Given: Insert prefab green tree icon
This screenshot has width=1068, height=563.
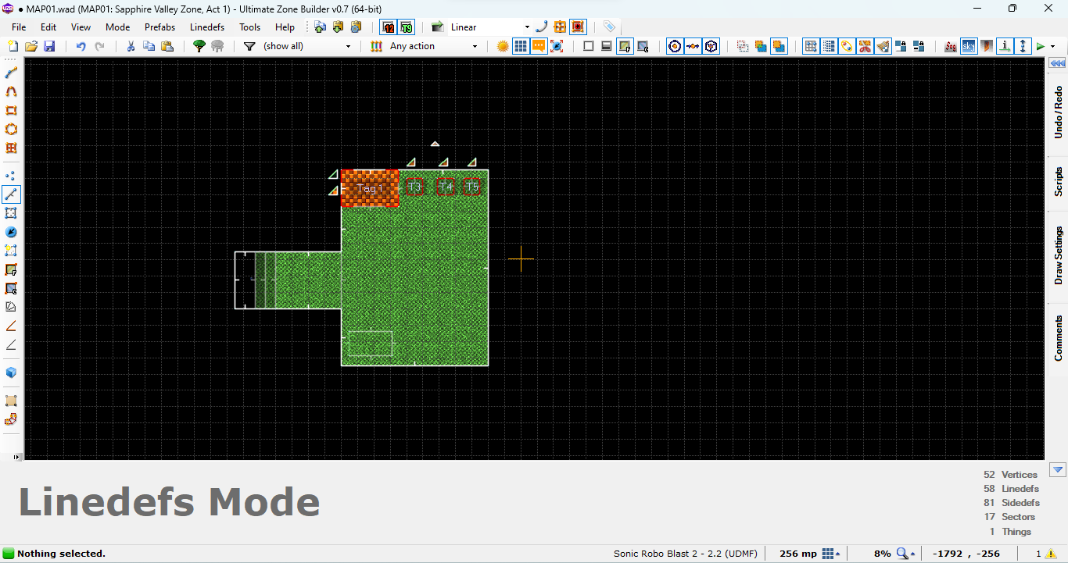Looking at the screenshot, I should [x=199, y=47].
